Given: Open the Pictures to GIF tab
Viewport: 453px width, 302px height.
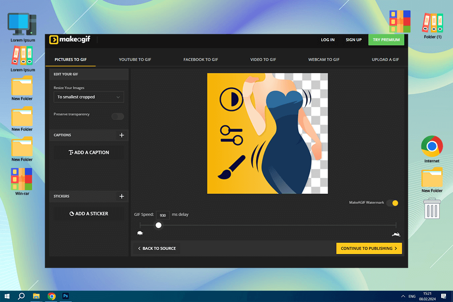Looking at the screenshot, I should coord(70,59).
